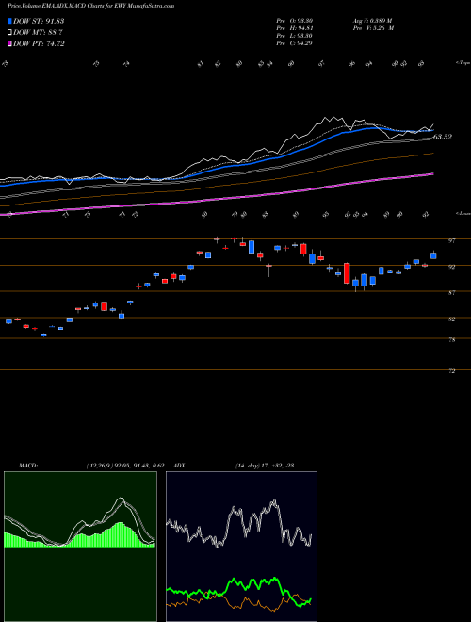This screenshot has width=471, height=622.
Task: Click the 92 price axis label
Action: (x=451, y=267)
